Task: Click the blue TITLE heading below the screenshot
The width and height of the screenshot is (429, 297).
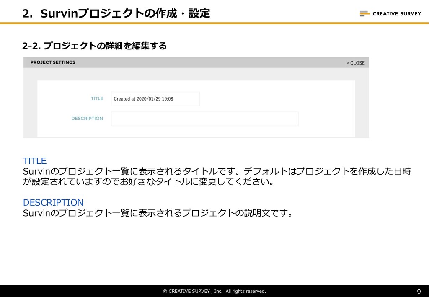Action: (x=35, y=160)
